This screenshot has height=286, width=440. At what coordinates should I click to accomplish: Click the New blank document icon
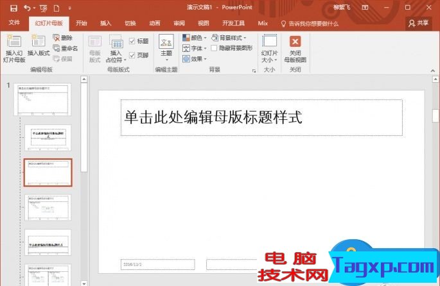pyautogui.click(x=57, y=8)
